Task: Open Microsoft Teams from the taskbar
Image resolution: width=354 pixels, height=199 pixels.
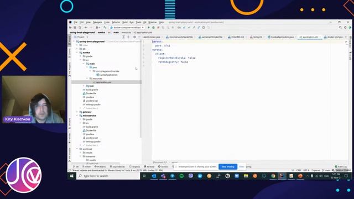Action: click(163, 176)
